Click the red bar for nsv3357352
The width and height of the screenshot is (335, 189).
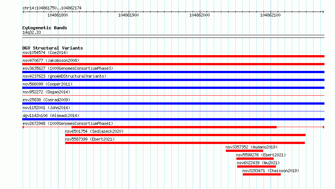tap(244, 151)
